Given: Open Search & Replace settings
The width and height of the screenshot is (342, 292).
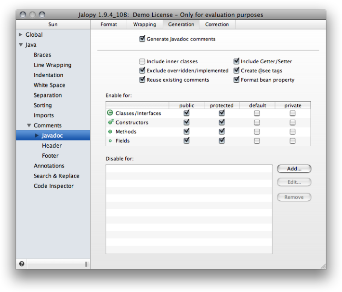Looking at the screenshot, I should 56,176.
